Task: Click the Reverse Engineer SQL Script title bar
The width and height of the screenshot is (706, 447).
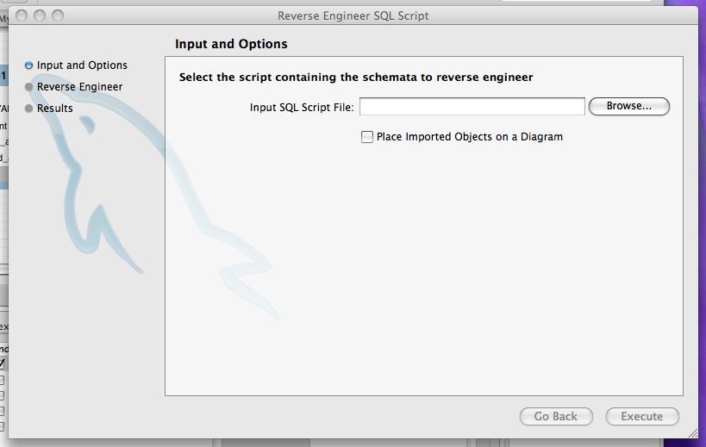Action: click(353, 16)
